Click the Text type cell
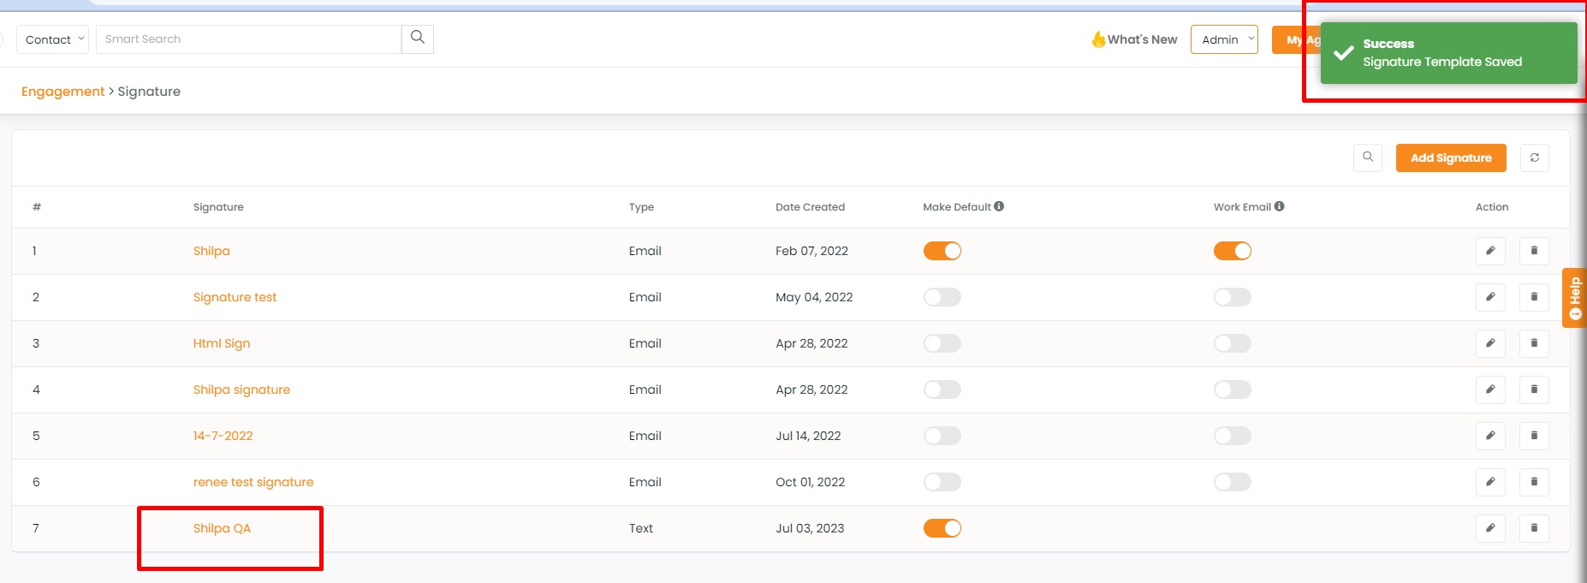The image size is (1587, 583). (640, 528)
